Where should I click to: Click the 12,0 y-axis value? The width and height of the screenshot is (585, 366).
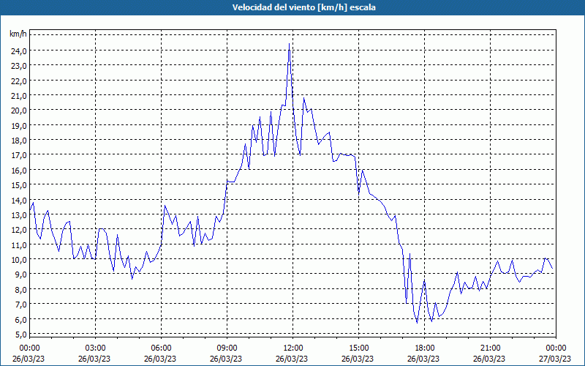pos(19,230)
